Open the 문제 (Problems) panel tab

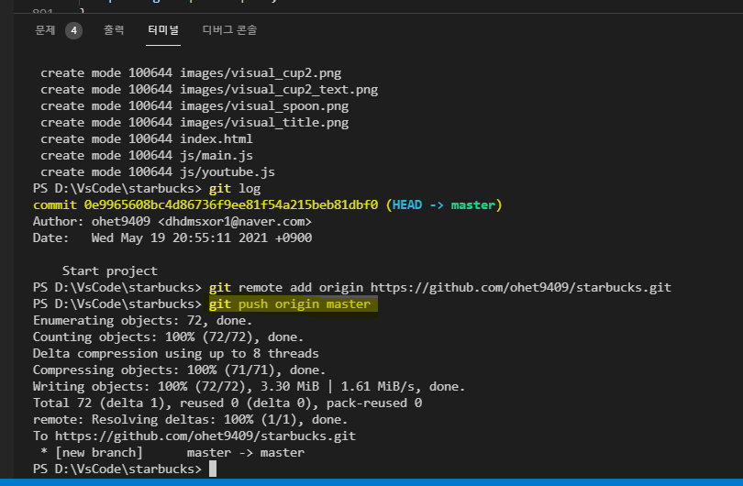[x=45, y=30]
